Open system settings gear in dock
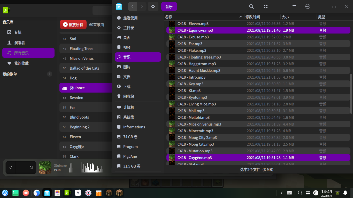 88,193
